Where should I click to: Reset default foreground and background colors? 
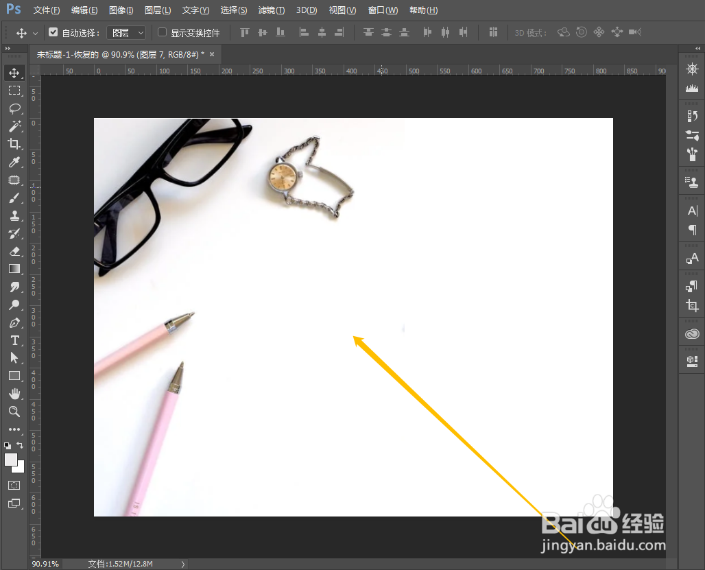8,445
